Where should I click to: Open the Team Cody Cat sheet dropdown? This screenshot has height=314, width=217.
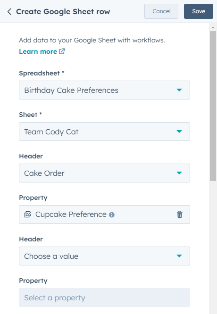pos(104,132)
